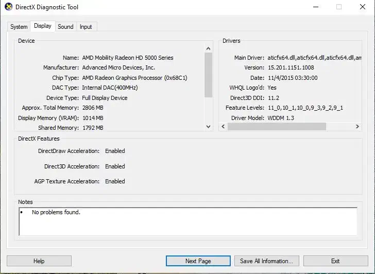Click the Device list scroll down arrow
The height and width of the screenshot is (274, 375).
[x=209, y=127]
